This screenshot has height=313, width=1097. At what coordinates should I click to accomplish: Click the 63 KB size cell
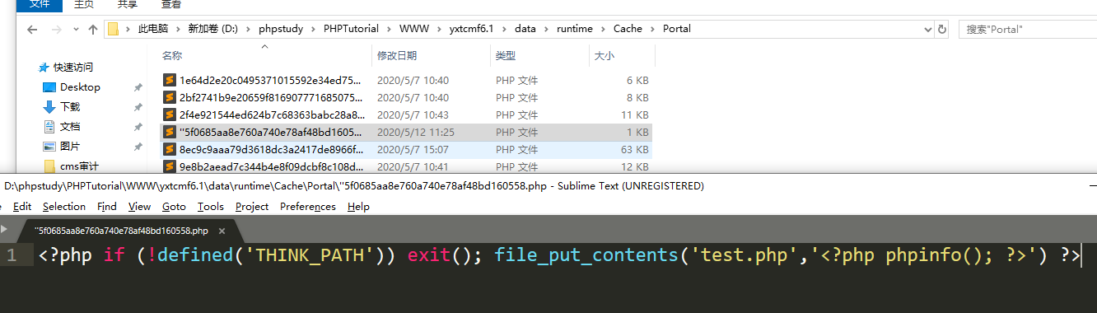[x=633, y=150]
